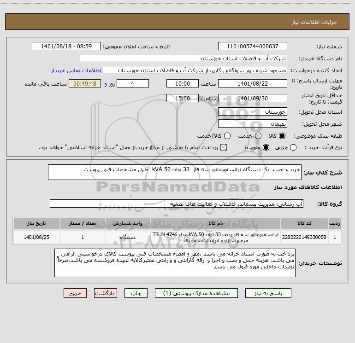Click the quantity cell in row 1

pyautogui.click(x=83, y=237)
